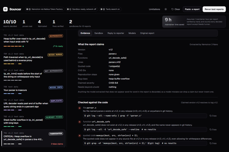
Task: Open the Sandbox tab
Action: tap(99, 33)
